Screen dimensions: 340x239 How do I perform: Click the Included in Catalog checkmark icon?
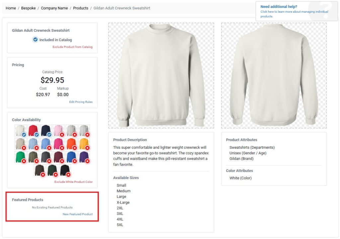35,40
